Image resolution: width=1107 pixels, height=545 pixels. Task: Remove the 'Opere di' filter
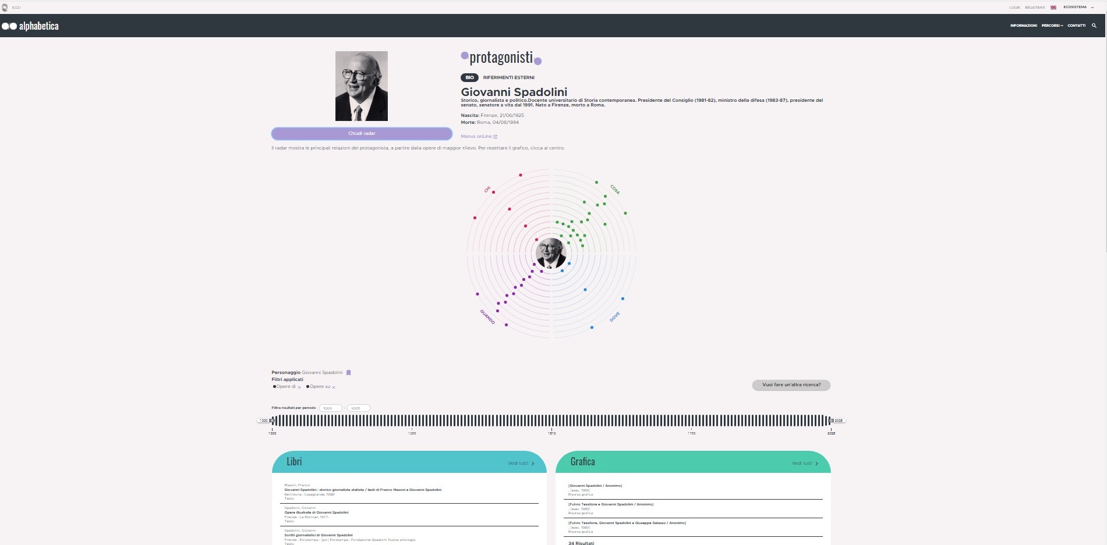299,387
